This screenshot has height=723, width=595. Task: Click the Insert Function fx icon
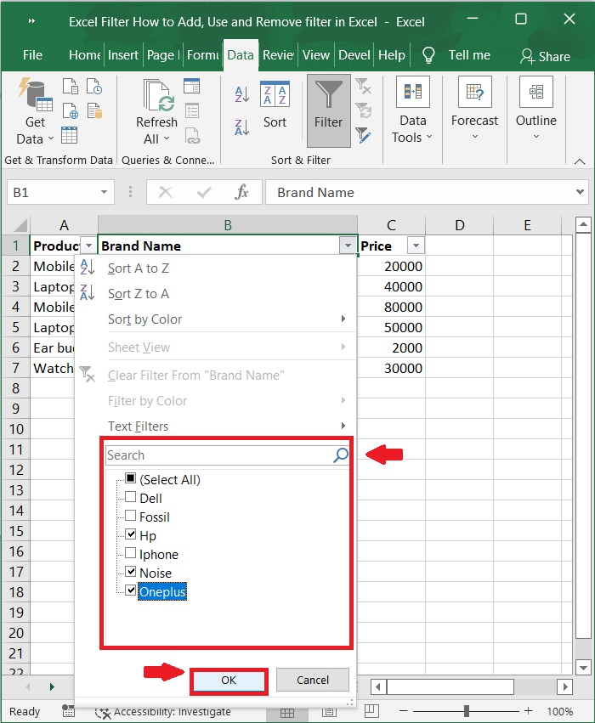click(241, 192)
